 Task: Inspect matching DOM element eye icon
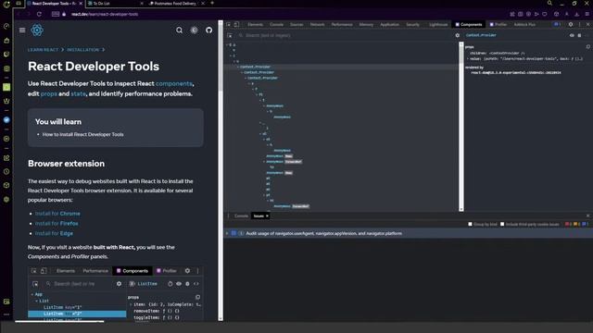[x=572, y=35]
